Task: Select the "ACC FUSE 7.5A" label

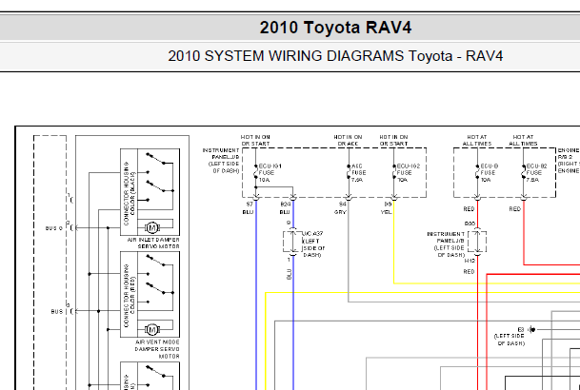Action: coord(358,173)
